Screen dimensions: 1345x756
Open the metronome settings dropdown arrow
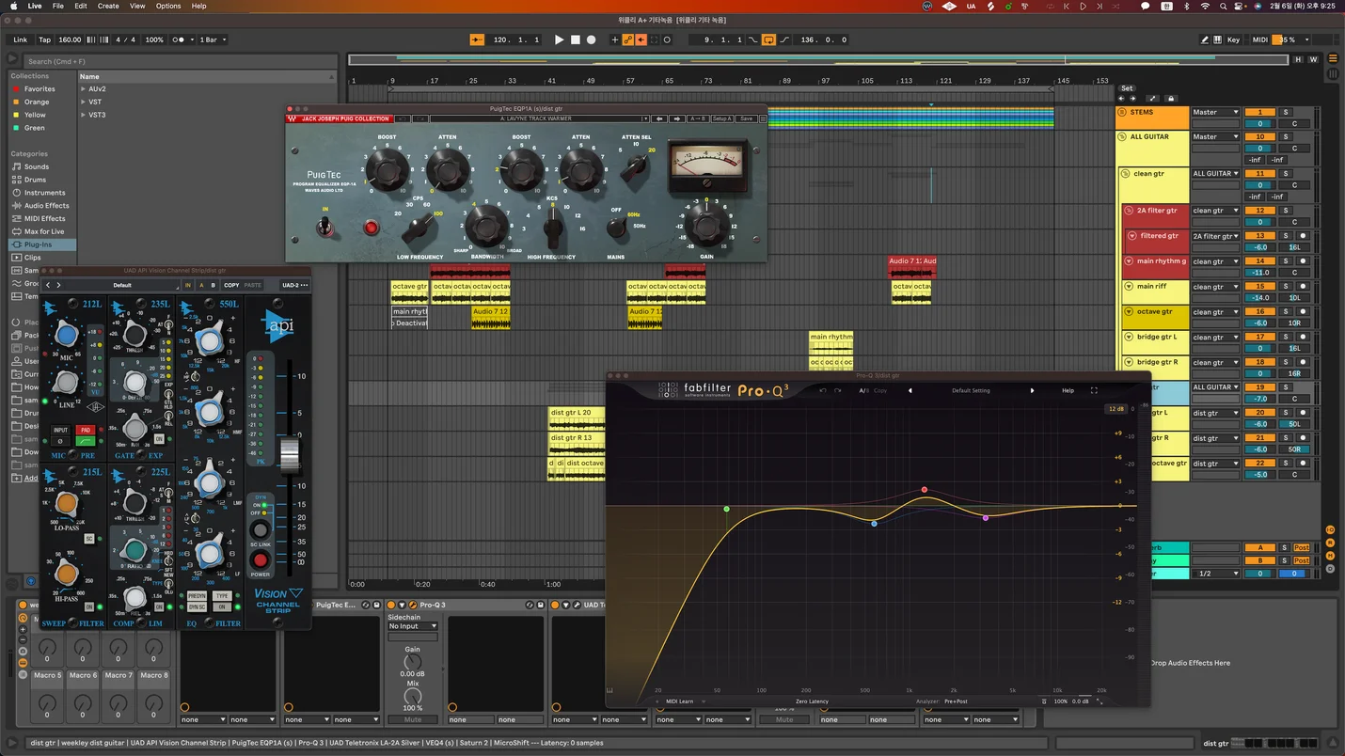pos(190,39)
